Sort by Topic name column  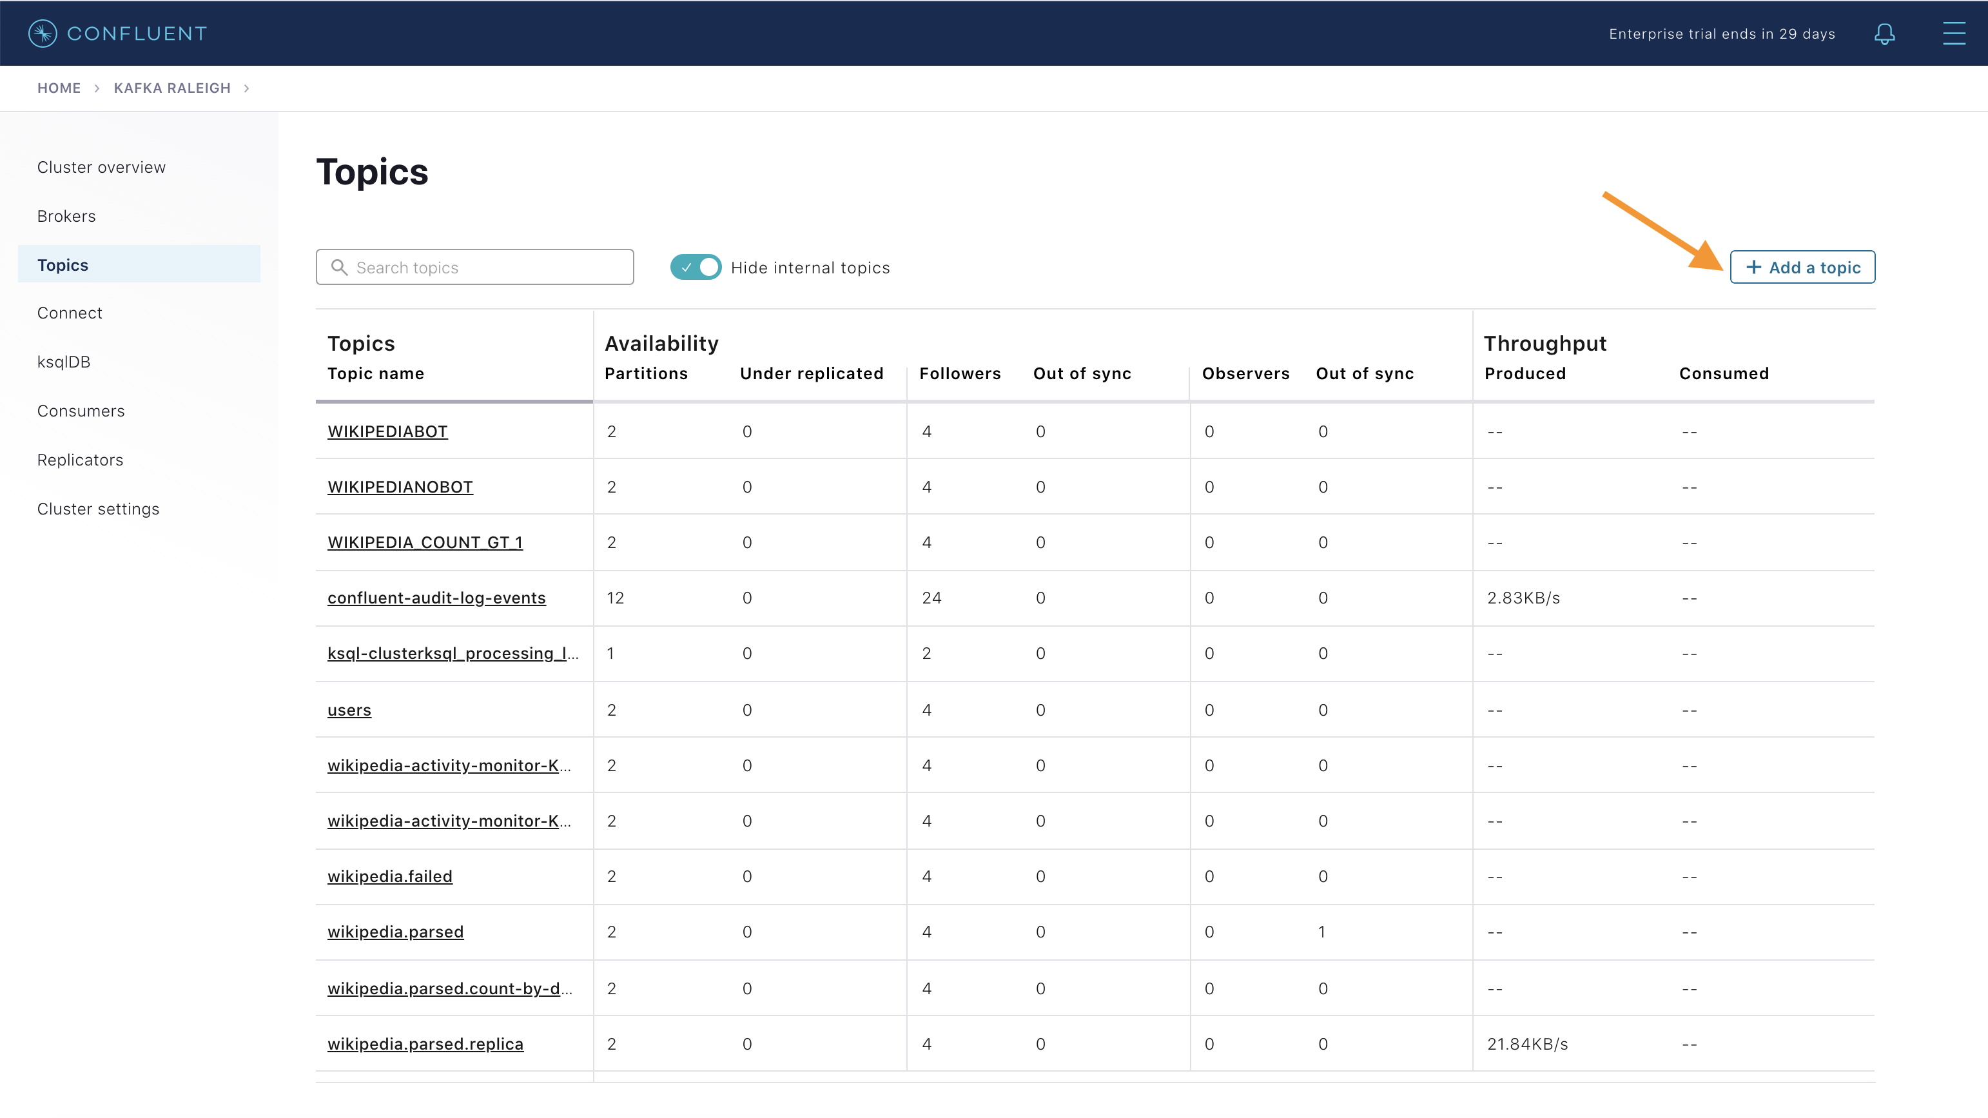tap(376, 374)
